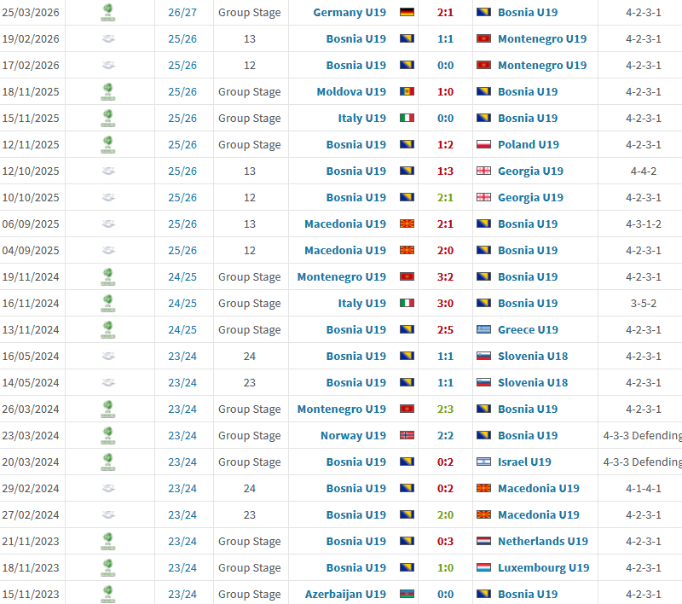Click the 3:2 result on 19/11/2024
The image size is (682, 604).
point(445,277)
